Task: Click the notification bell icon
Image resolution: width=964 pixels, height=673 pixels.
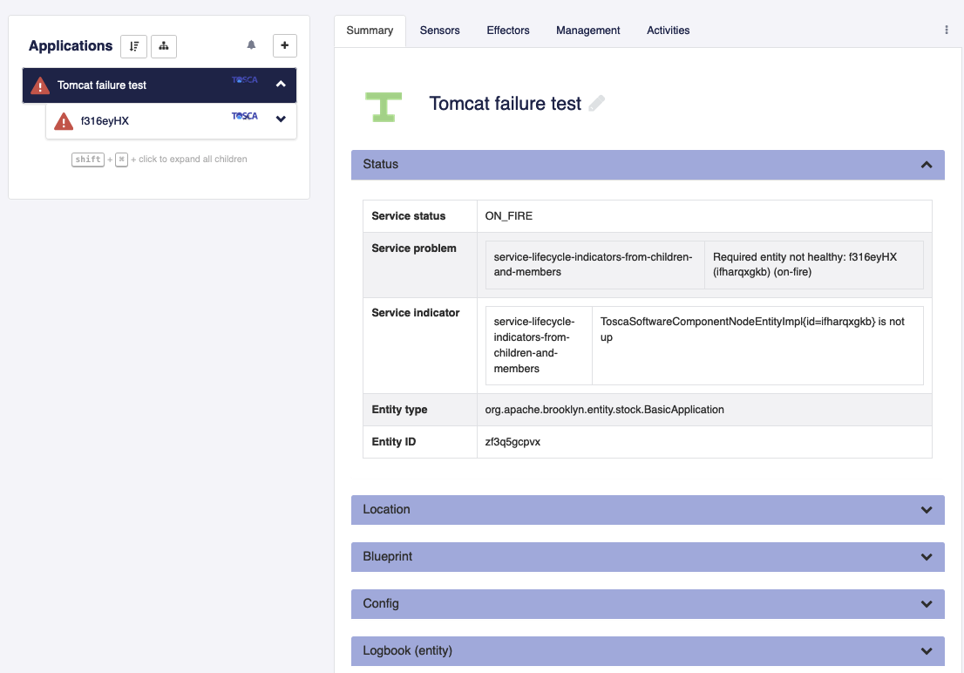Action: (251, 45)
